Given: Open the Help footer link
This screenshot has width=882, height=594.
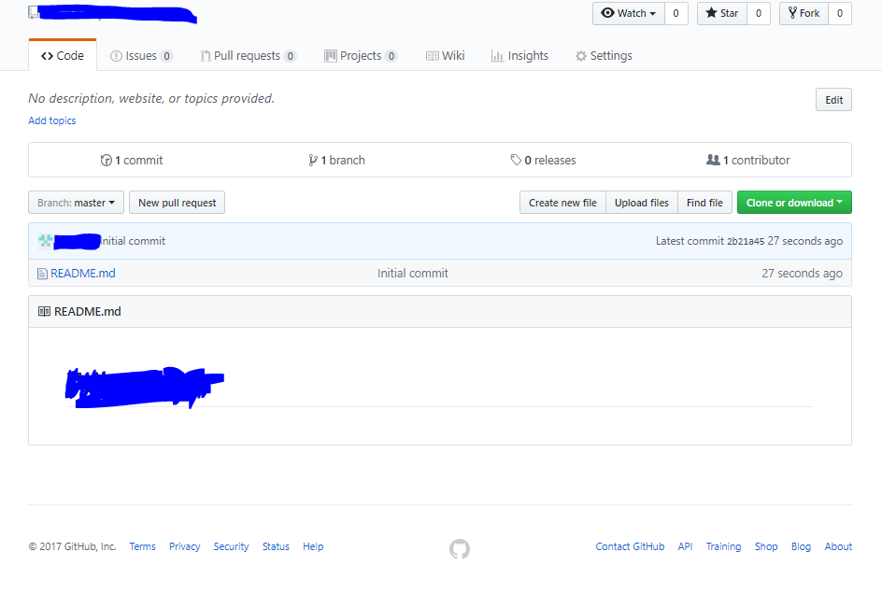Looking at the screenshot, I should pos(313,546).
